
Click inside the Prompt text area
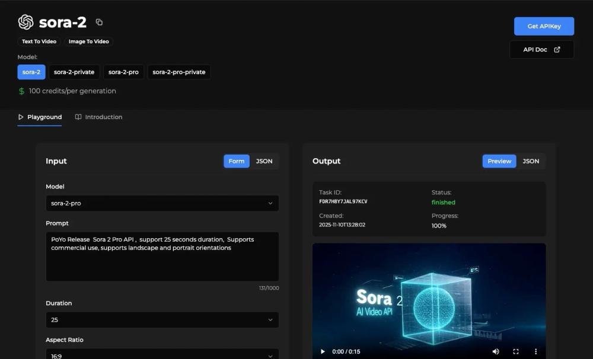pyautogui.click(x=162, y=257)
